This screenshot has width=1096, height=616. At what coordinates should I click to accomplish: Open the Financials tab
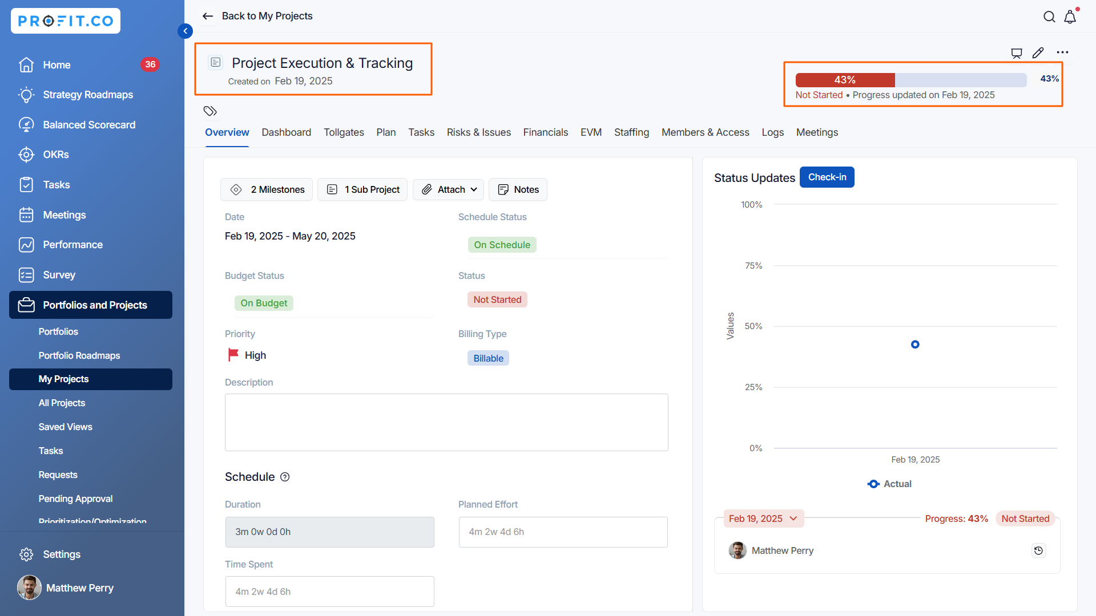coord(545,132)
